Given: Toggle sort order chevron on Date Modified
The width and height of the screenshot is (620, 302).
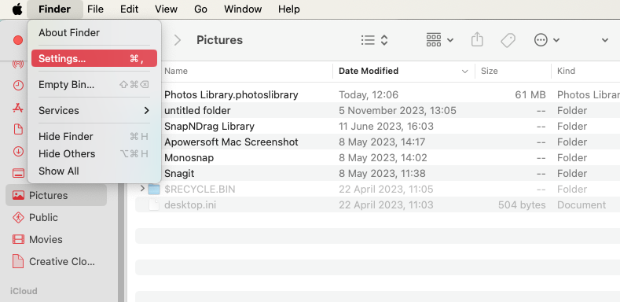Looking at the screenshot, I should (464, 72).
